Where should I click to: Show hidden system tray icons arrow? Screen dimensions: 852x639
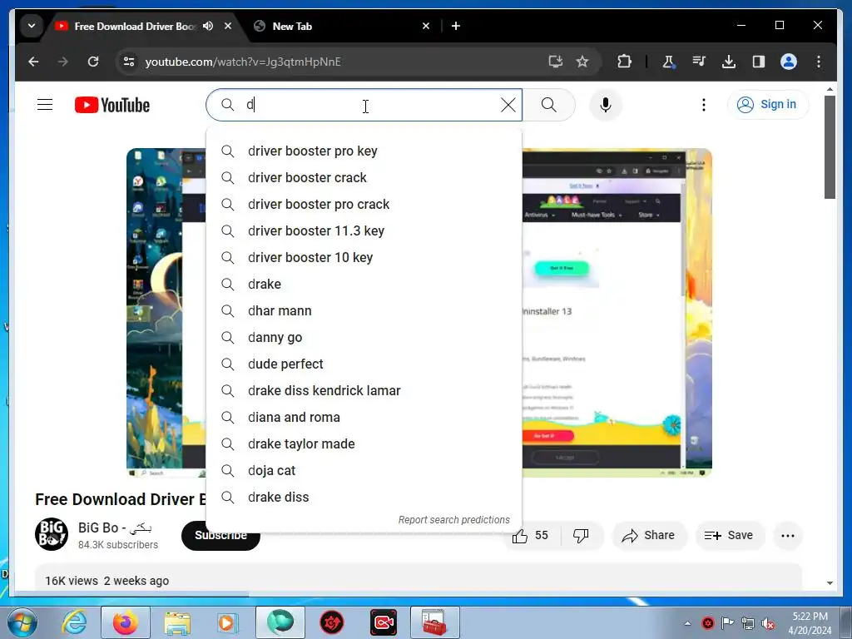pyautogui.click(x=687, y=623)
